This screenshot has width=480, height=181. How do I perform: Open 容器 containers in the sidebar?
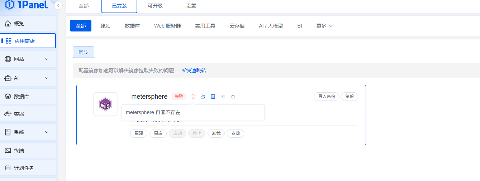[28, 114]
